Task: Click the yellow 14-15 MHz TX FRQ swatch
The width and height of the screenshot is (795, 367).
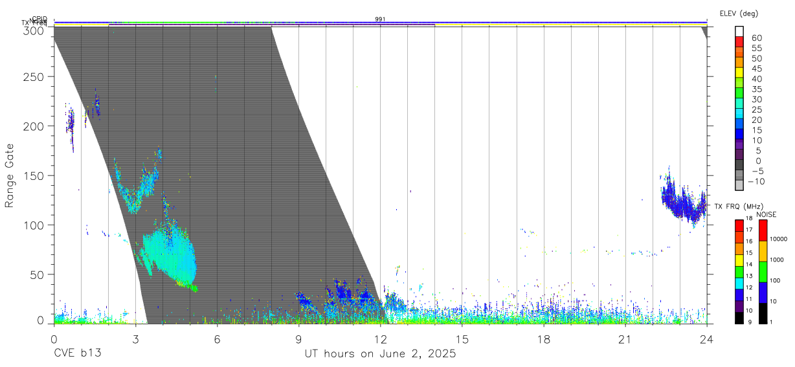Action: pyautogui.click(x=739, y=260)
